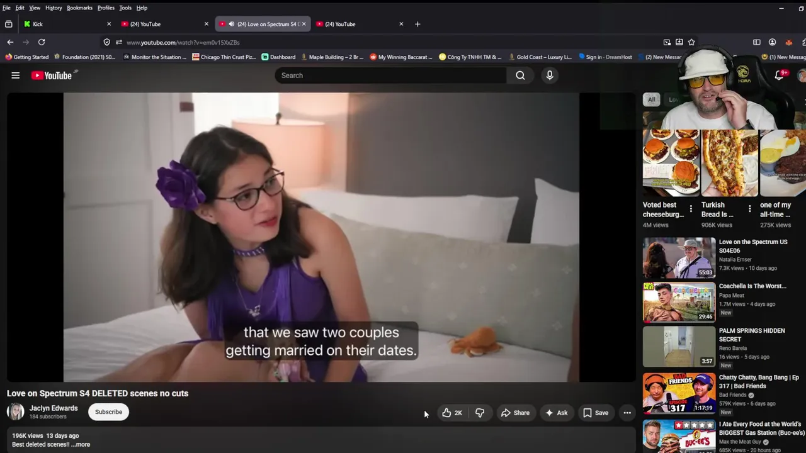Switch to first (24) YouTube tab

pos(164,24)
